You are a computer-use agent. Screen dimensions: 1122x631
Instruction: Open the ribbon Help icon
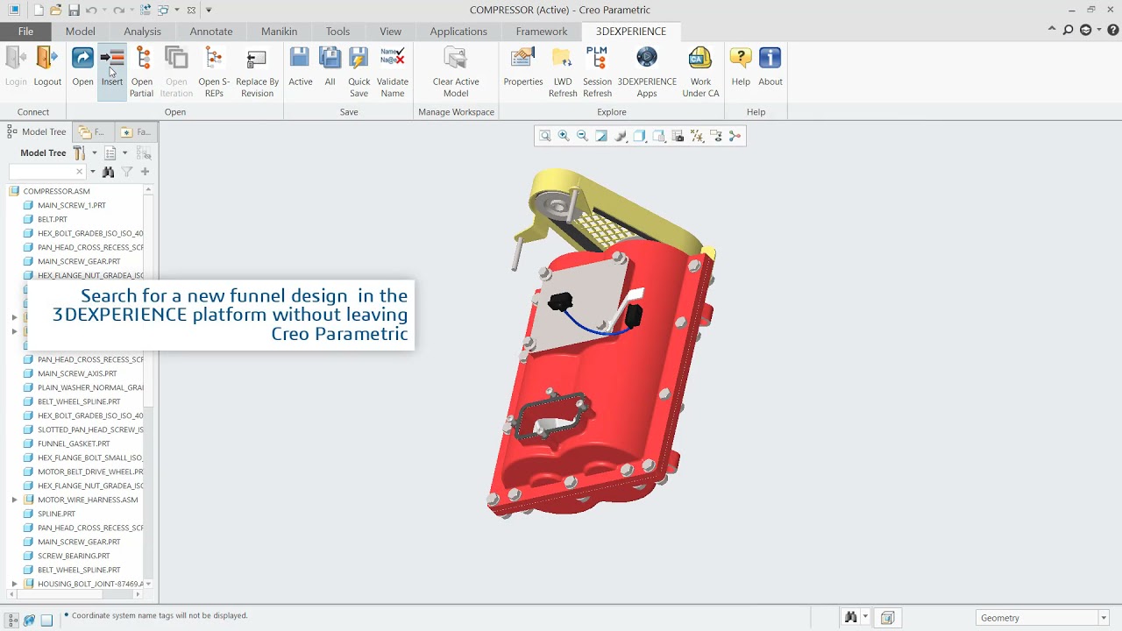741,59
